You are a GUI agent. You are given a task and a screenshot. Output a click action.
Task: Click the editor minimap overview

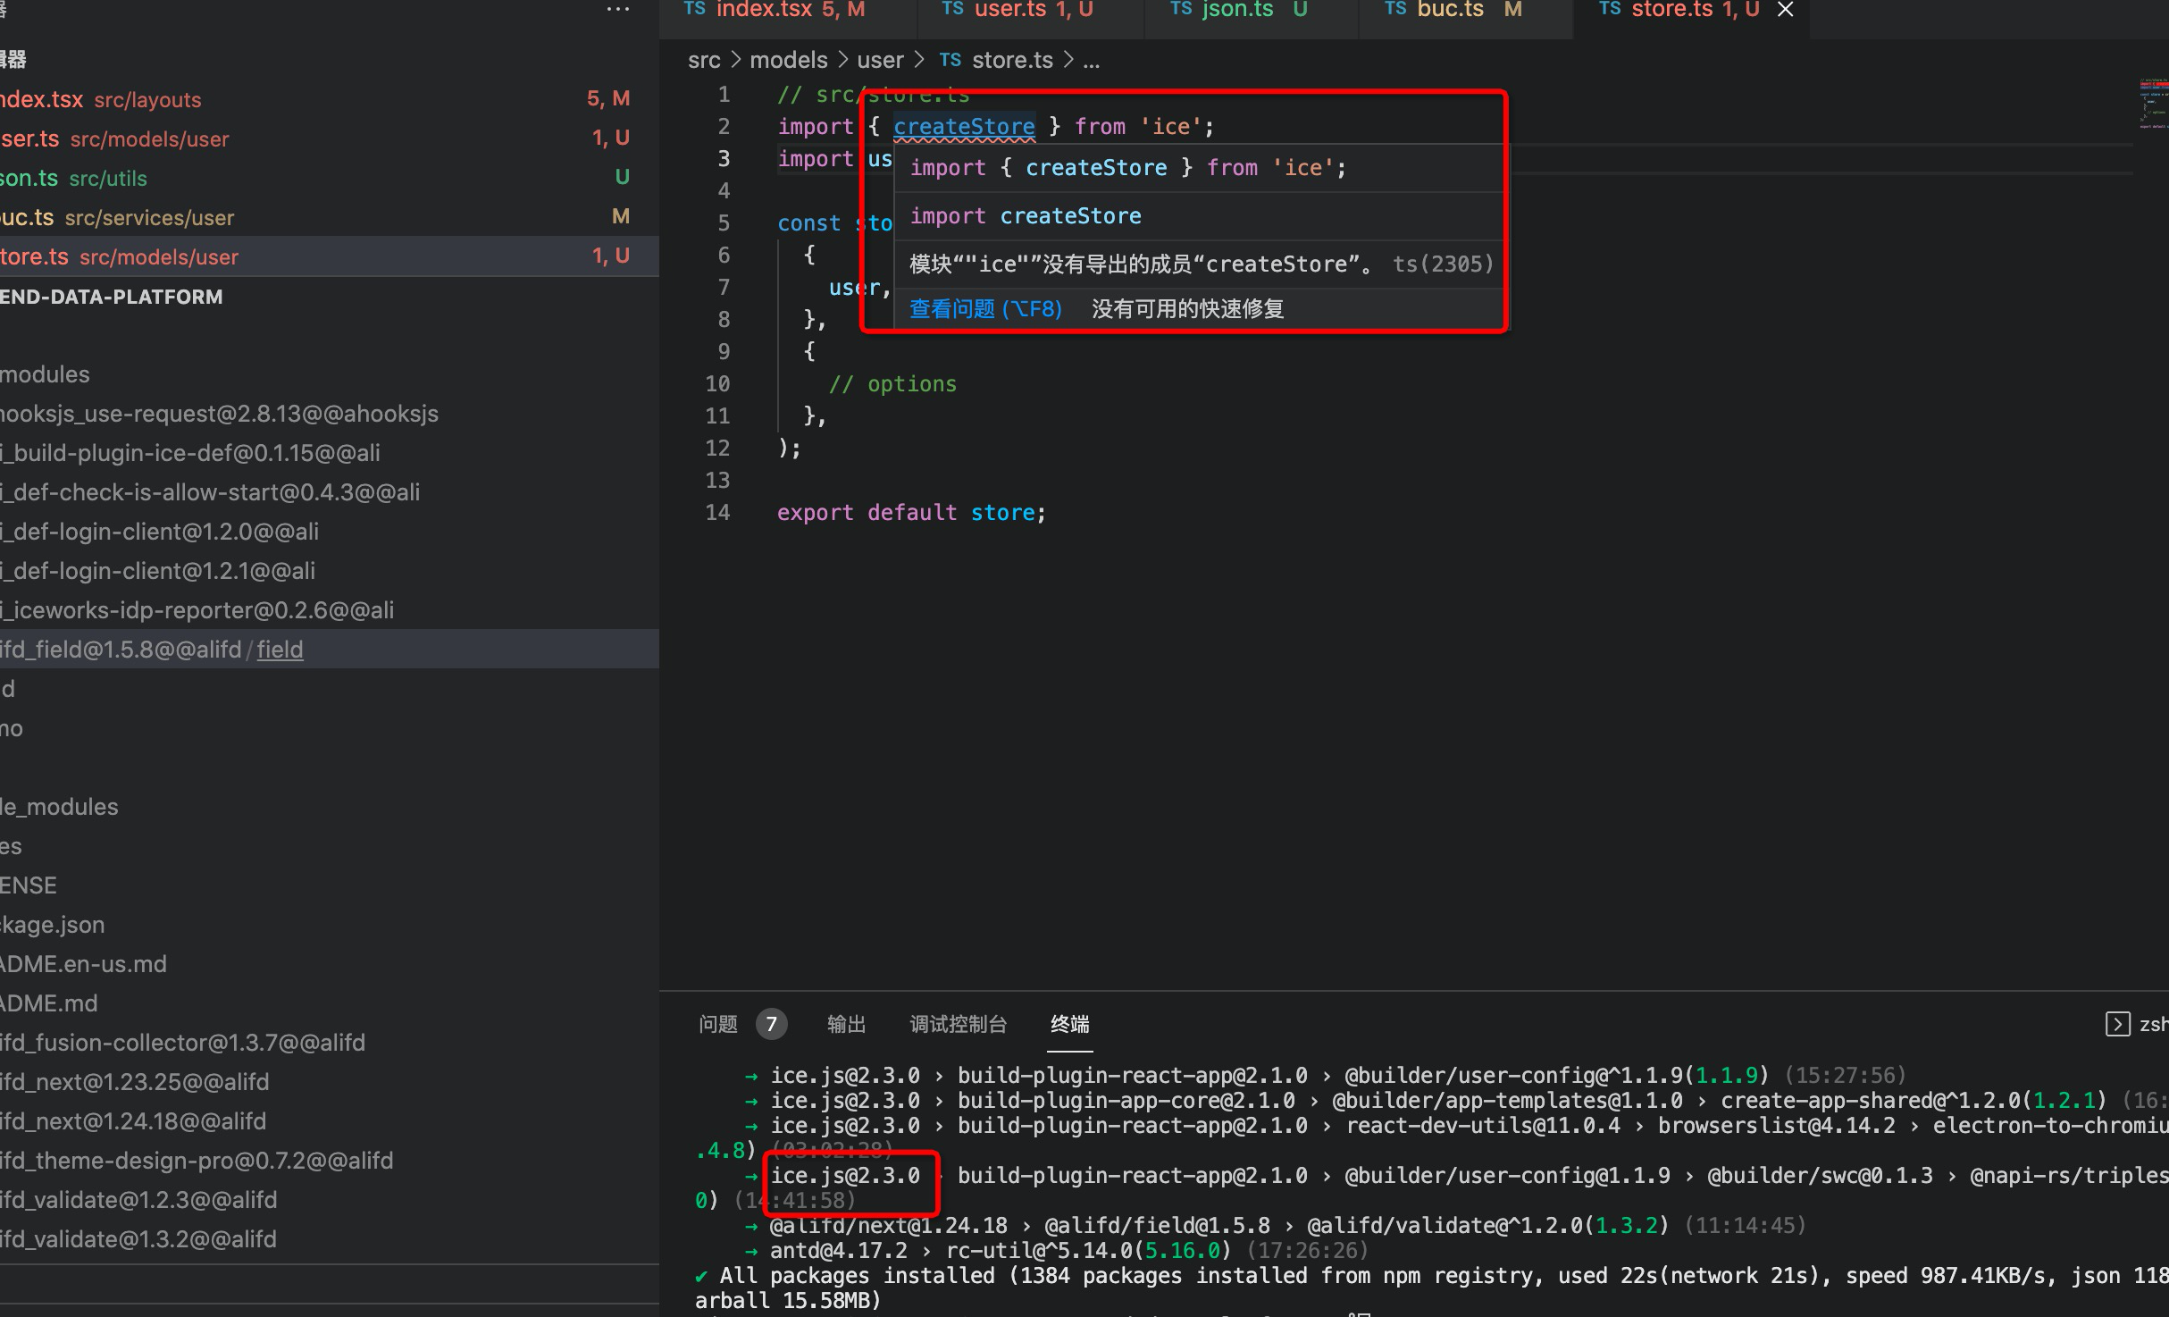pos(2153,103)
